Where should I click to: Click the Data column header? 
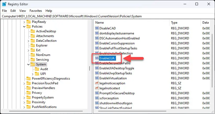[205, 23]
